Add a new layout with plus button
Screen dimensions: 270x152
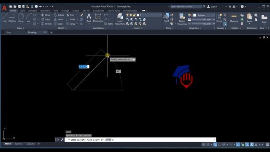(x=38, y=144)
